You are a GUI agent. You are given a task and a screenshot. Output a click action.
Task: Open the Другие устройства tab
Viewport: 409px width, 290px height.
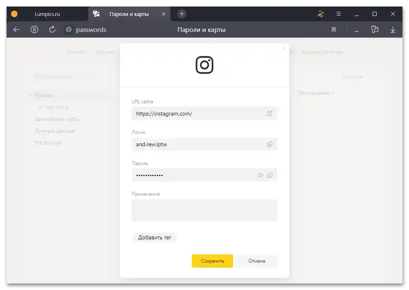coord(322,52)
